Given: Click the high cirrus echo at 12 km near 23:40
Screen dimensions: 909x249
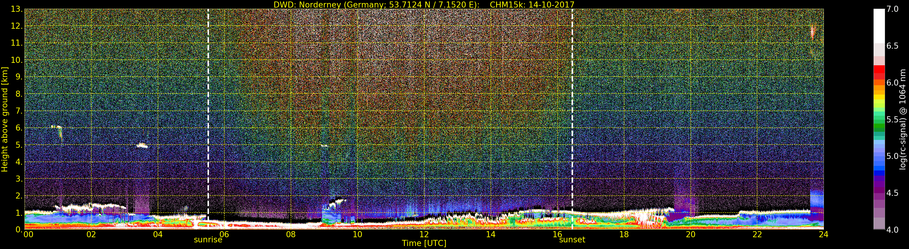Looking at the screenshot, I should coord(813,32).
